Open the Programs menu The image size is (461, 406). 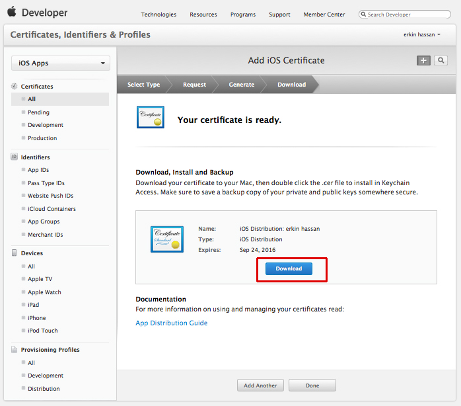(x=243, y=15)
